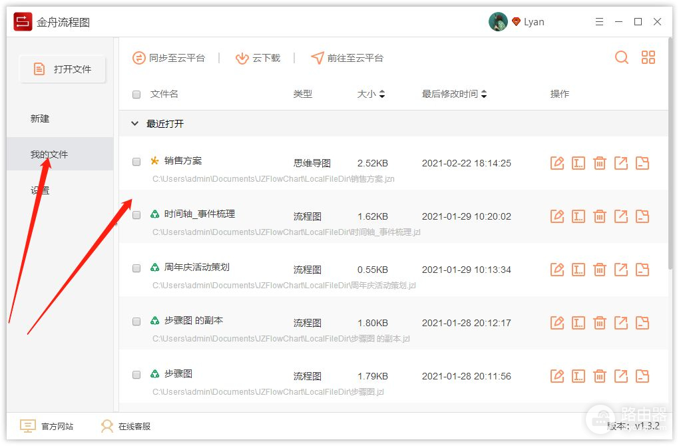Screen dimensions: 679x446
Task: Open the file location icon for 步骤图
Action: (642, 376)
